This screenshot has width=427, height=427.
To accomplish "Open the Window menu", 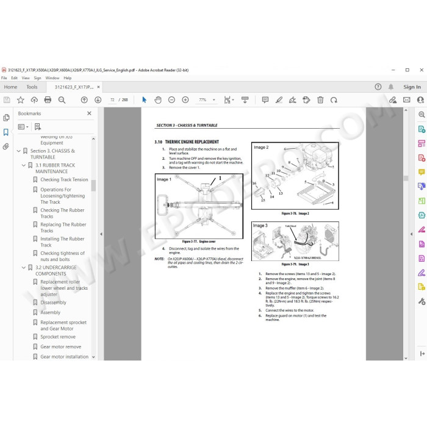I will click(52, 78).
